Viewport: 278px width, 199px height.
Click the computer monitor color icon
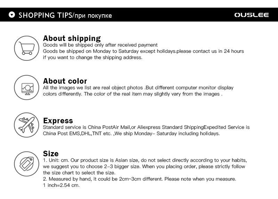click(x=27, y=88)
